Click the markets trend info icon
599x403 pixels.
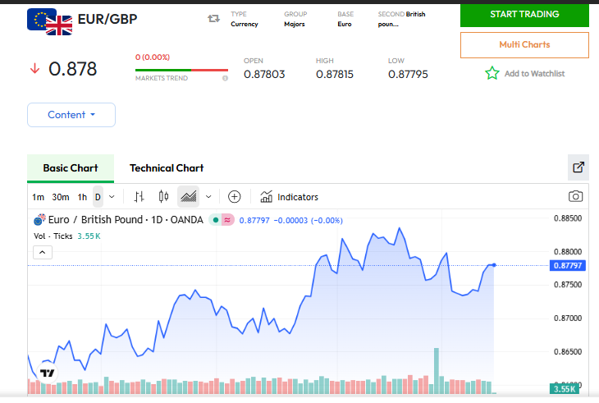click(x=225, y=79)
